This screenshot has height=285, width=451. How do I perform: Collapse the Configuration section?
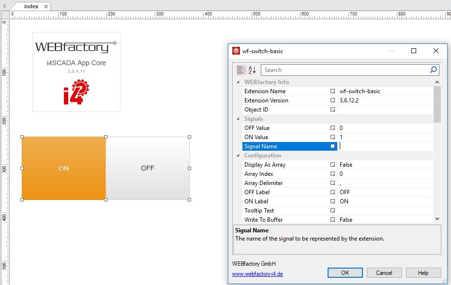(238, 155)
